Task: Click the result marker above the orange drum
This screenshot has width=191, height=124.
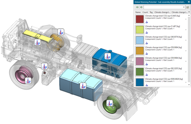Action: coord(61,32)
